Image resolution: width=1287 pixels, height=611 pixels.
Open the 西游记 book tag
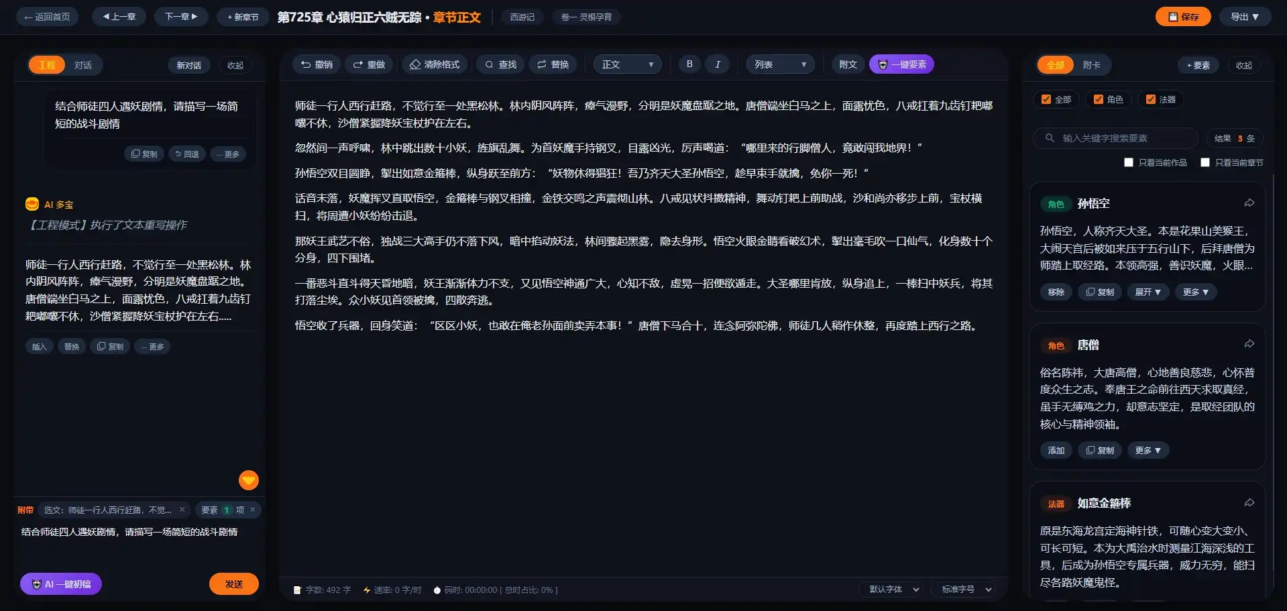tap(522, 17)
